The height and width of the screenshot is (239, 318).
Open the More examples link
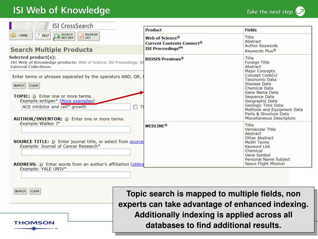point(77,101)
